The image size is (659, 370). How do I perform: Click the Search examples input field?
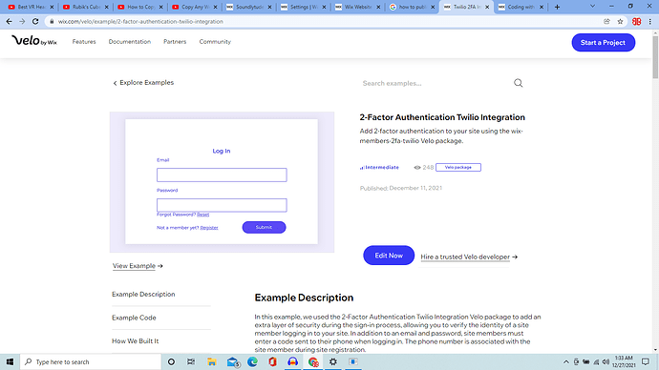click(435, 83)
